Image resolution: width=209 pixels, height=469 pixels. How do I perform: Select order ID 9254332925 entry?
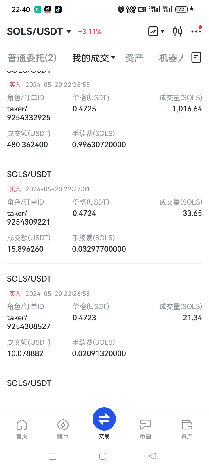coord(29,118)
